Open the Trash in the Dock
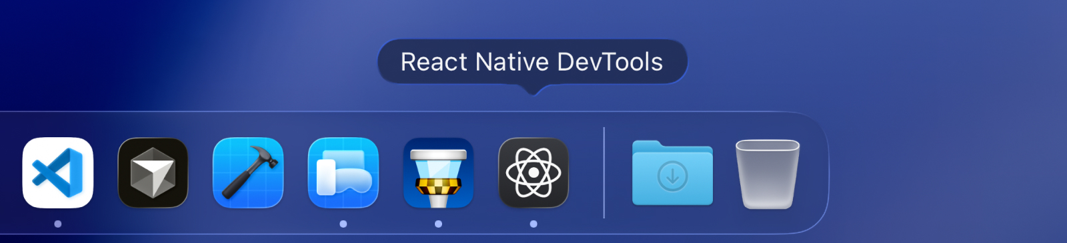Image resolution: width=1067 pixels, height=243 pixels. click(x=768, y=174)
